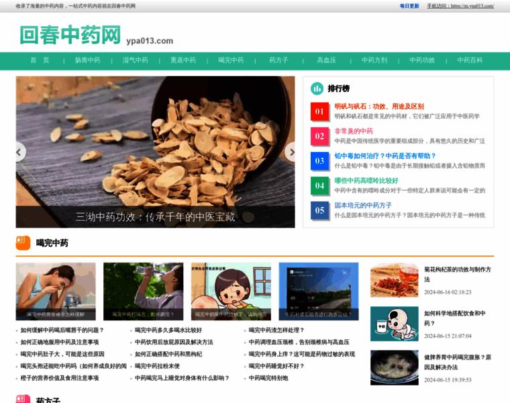Viewport: 510px width, 403px height.
Task: Open the 中药方剂 navigation item
Action: [374, 60]
